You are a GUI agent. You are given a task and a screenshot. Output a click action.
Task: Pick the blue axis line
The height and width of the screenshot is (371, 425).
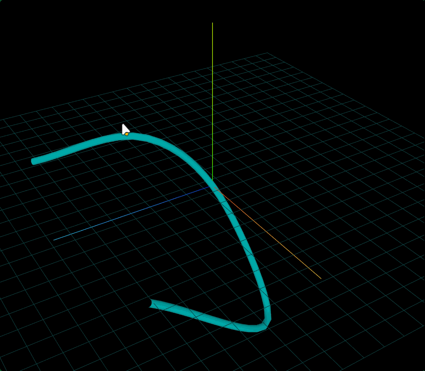[131, 213]
